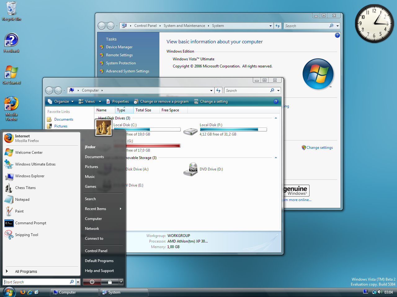Launch Internet Explorer from the Quick Launch bar
Screen dimensions: 397x297
(x=30, y=292)
